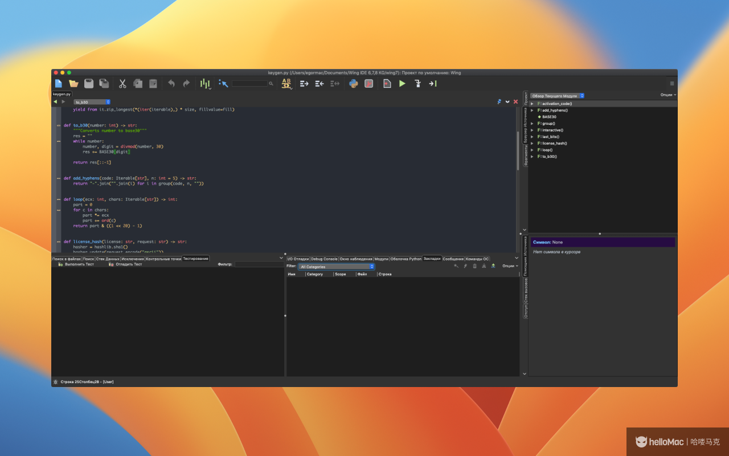Click the 'Отладить Тест' button
The height and width of the screenshot is (456, 729).
(x=125, y=264)
